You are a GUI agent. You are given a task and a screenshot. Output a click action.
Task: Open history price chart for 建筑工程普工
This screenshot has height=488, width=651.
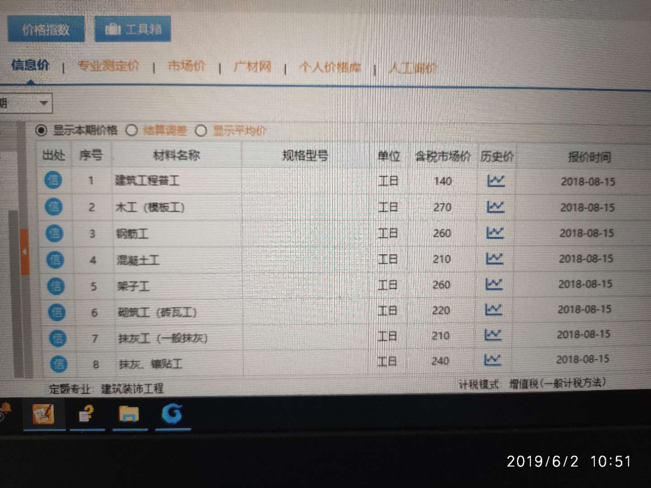coord(495,181)
